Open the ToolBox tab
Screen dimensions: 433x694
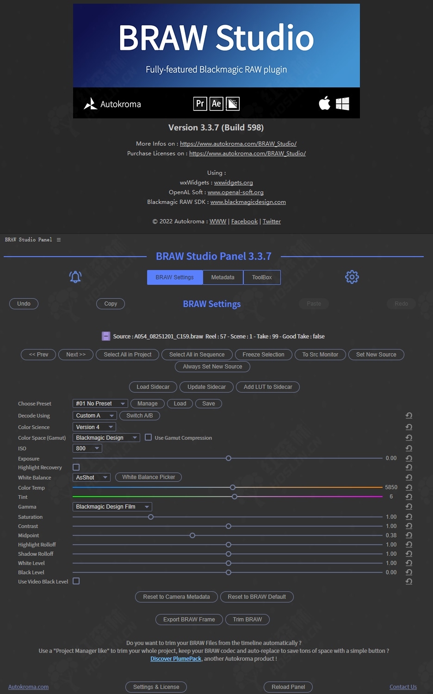tap(262, 277)
